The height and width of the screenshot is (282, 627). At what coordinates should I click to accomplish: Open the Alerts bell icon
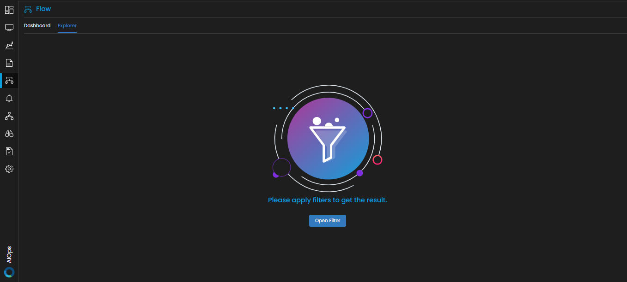click(x=9, y=99)
